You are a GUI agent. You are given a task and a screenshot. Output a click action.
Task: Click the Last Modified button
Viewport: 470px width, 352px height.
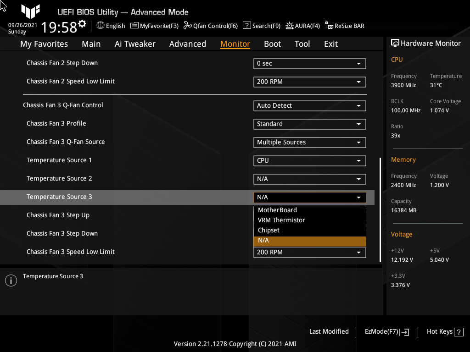[x=329, y=331]
